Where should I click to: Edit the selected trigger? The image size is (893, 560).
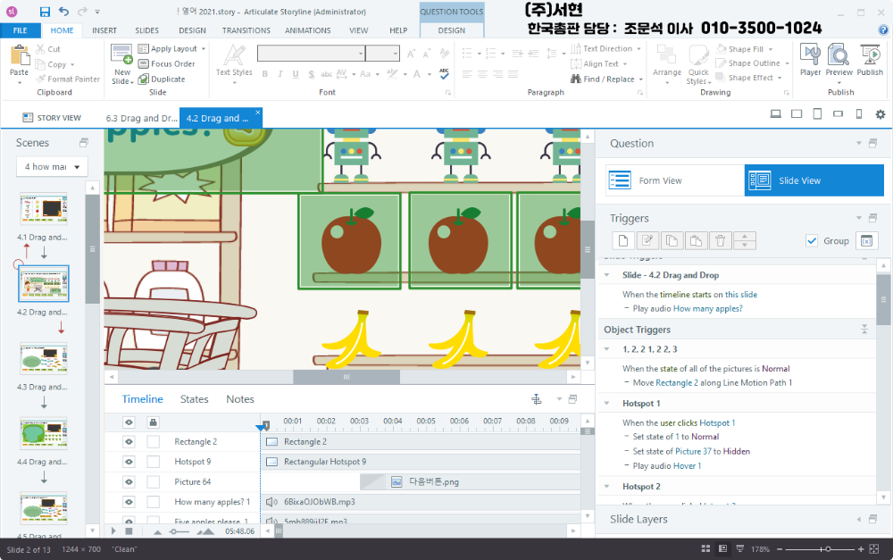click(647, 241)
